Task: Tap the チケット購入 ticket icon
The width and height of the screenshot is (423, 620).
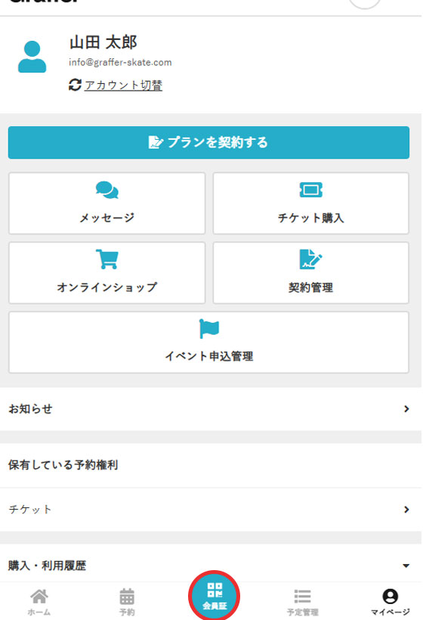Action: point(311,190)
